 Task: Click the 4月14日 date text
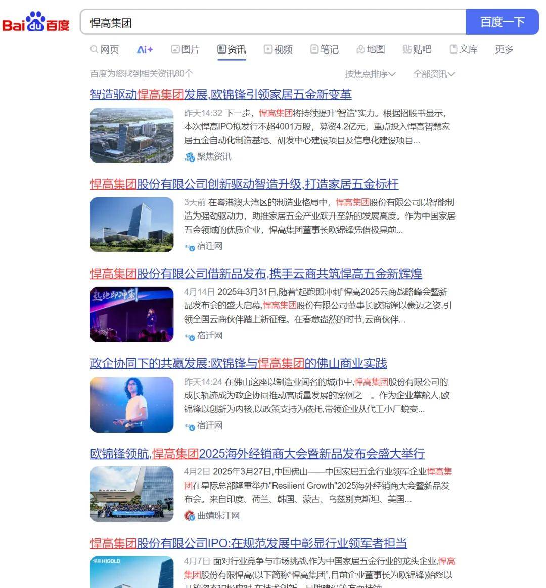pos(199,292)
